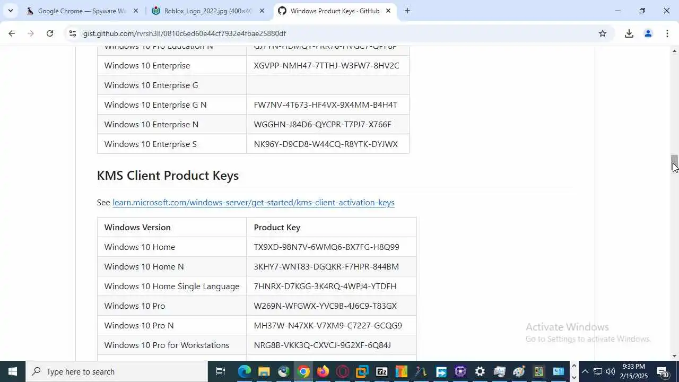The height and width of the screenshot is (382, 679).
Task: Open the clock showing 9:33 PM
Action: (x=634, y=371)
